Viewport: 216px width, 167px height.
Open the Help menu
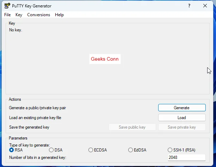coord(59,15)
